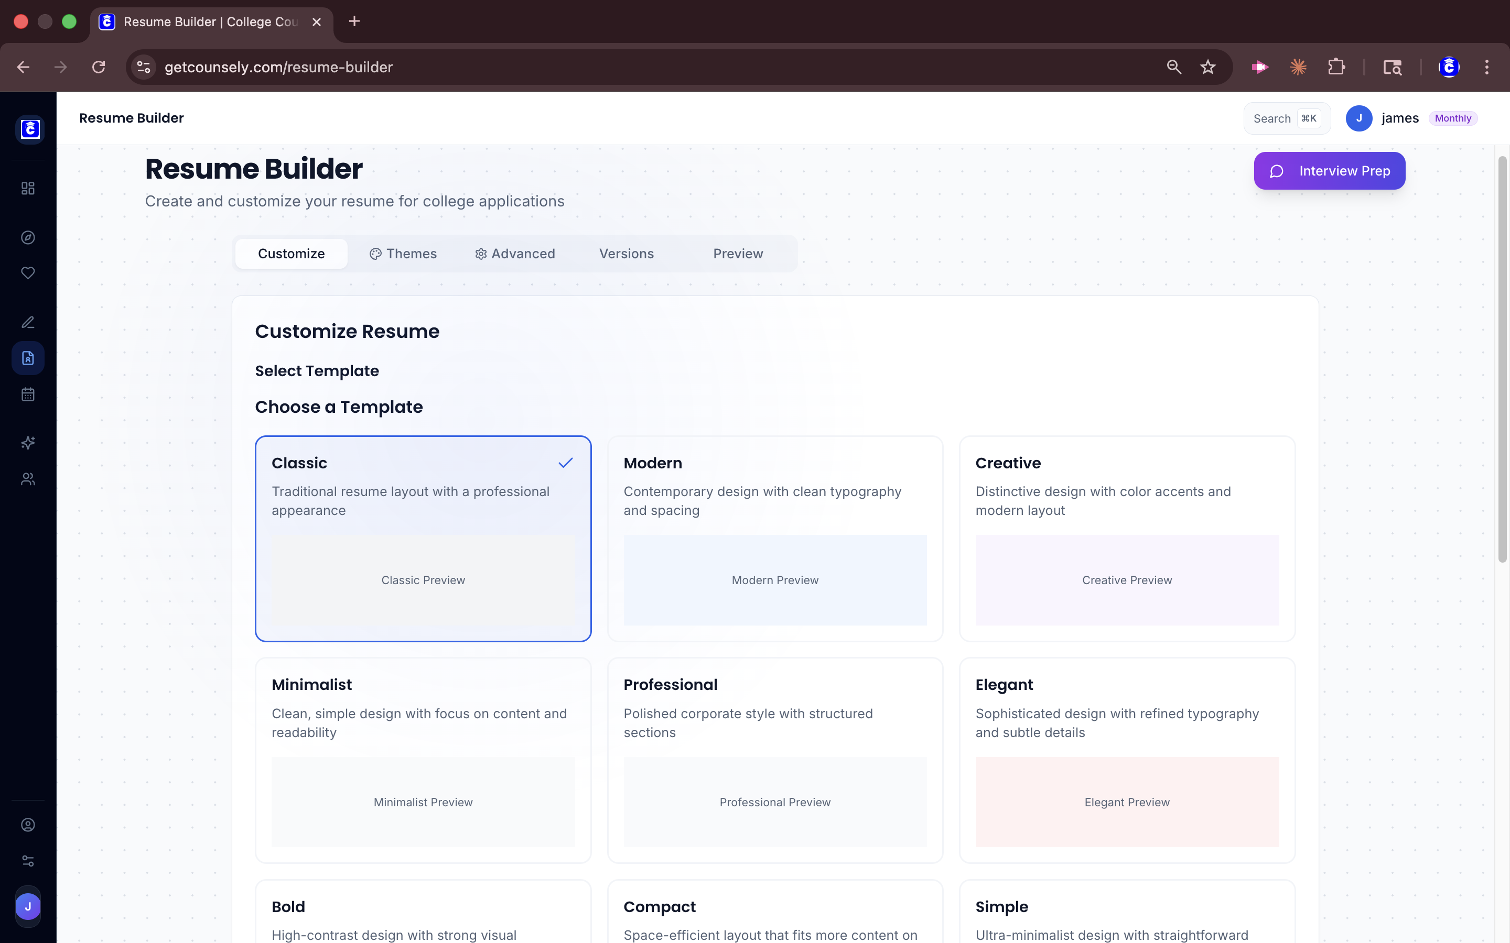Viewport: 1510px width, 943px height.
Task: Open the AI sparkles tool in sidebar
Action: [27, 443]
